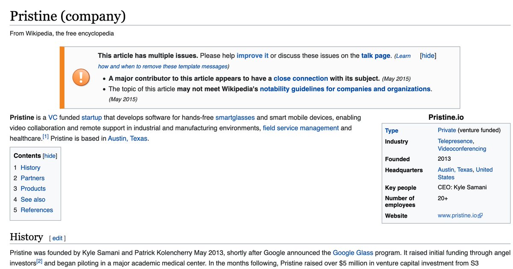This screenshot has height=269, width=513.
Task: Click the 'Pristine.io' infobox heading
Action: [446, 117]
